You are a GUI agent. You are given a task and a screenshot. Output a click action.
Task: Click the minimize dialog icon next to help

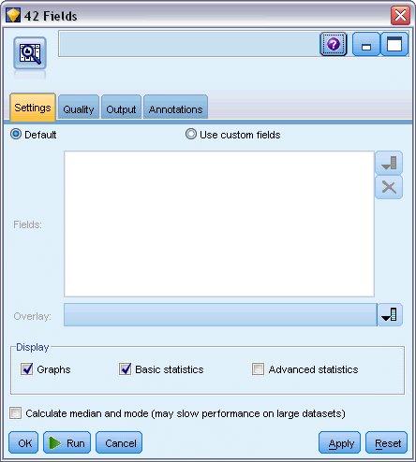[x=366, y=44]
